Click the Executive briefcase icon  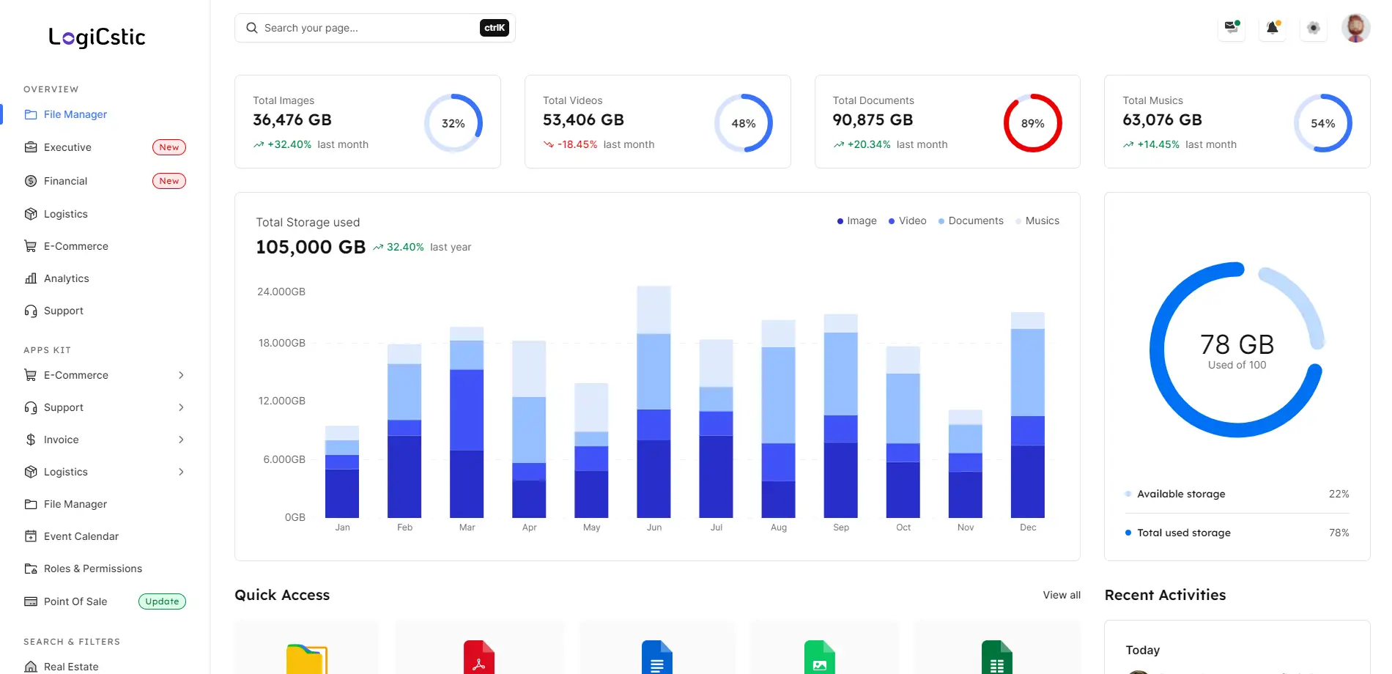pos(31,147)
